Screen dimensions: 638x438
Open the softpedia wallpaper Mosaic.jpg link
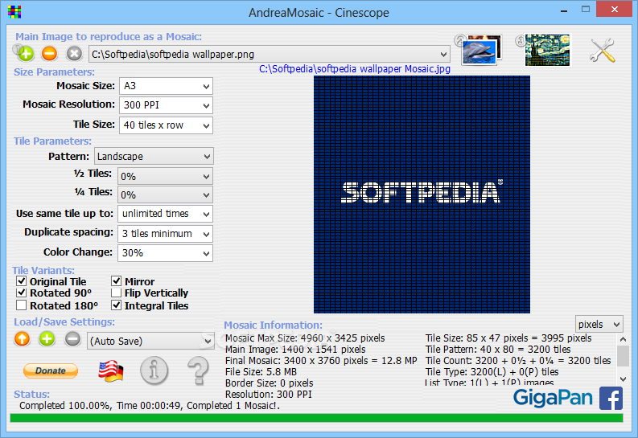[354, 68]
